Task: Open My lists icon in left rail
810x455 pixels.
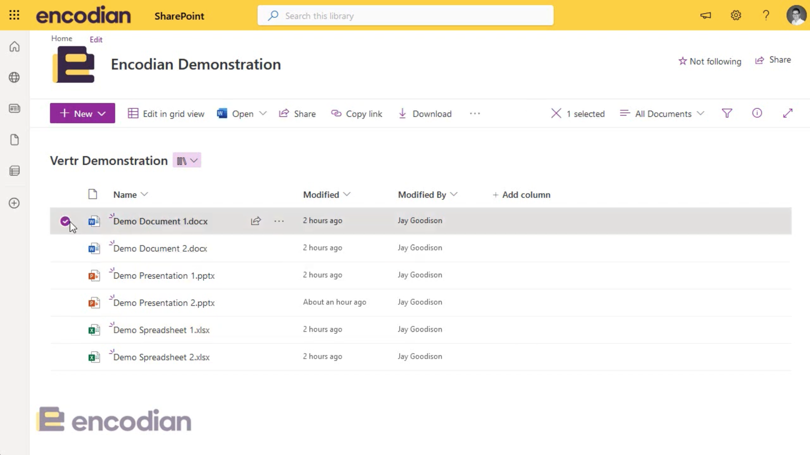Action: point(14,171)
